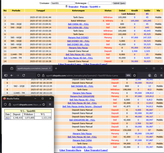The image size is (164, 153).
Task: Bookmark this page with the star icon
Action: click(x=134, y=76)
